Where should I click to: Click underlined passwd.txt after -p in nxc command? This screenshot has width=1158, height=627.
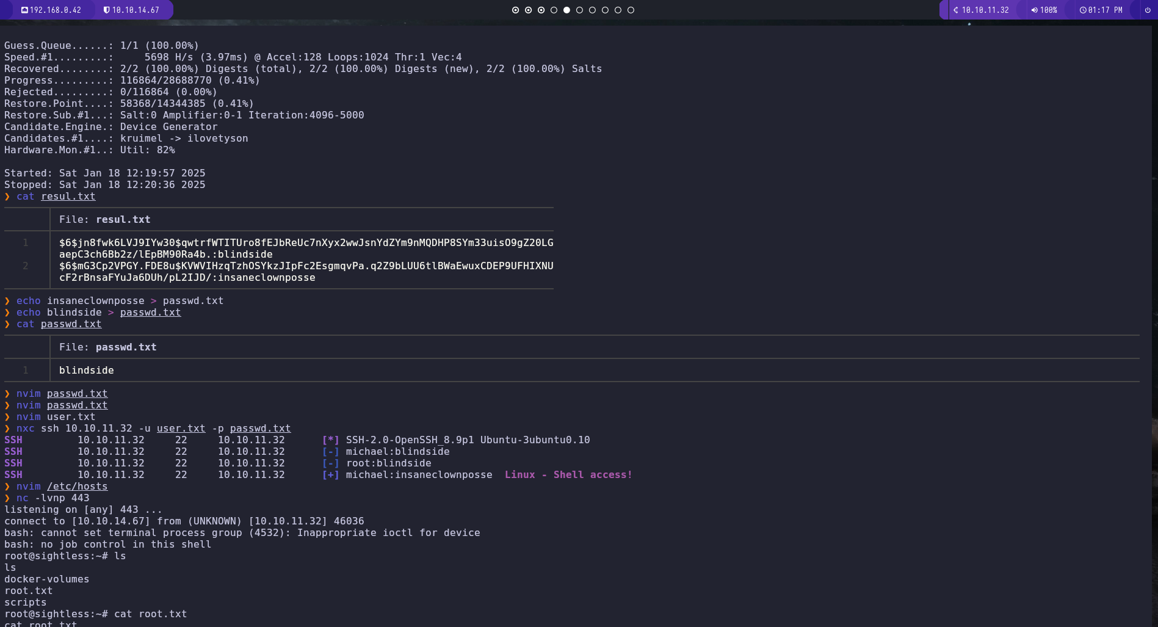tap(261, 429)
